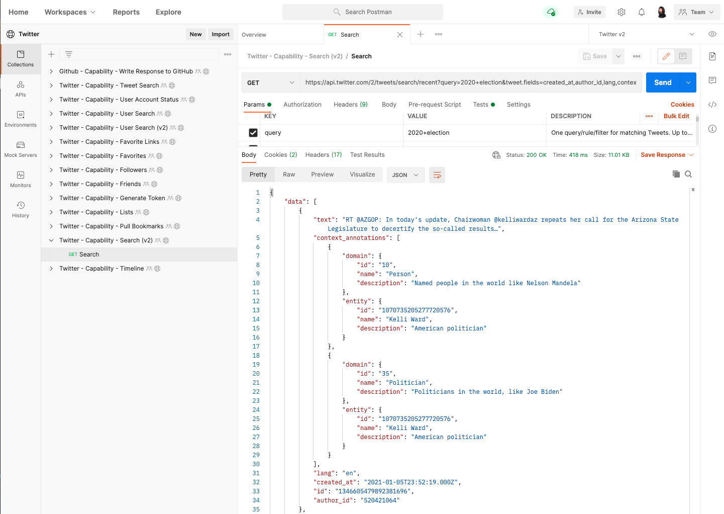Screen dimensions: 724x514
Task: Click the Search Postman field
Action: point(363,12)
